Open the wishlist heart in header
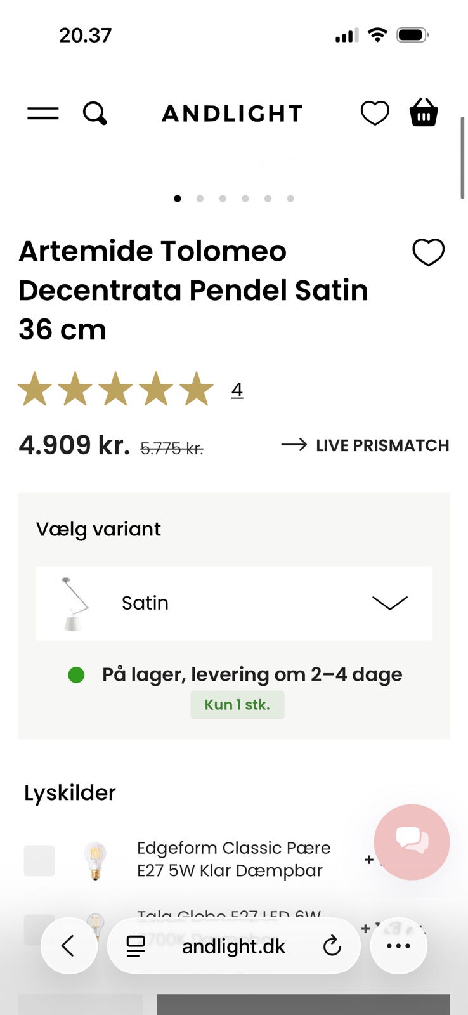Image resolution: width=468 pixels, height=1015 pixels. point(375,114)
